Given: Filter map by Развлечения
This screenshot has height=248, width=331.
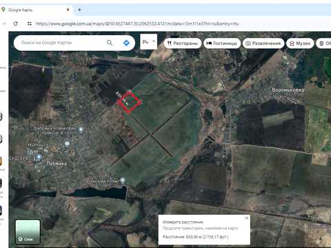Looking at the screenshot, I should pos(263,43).
